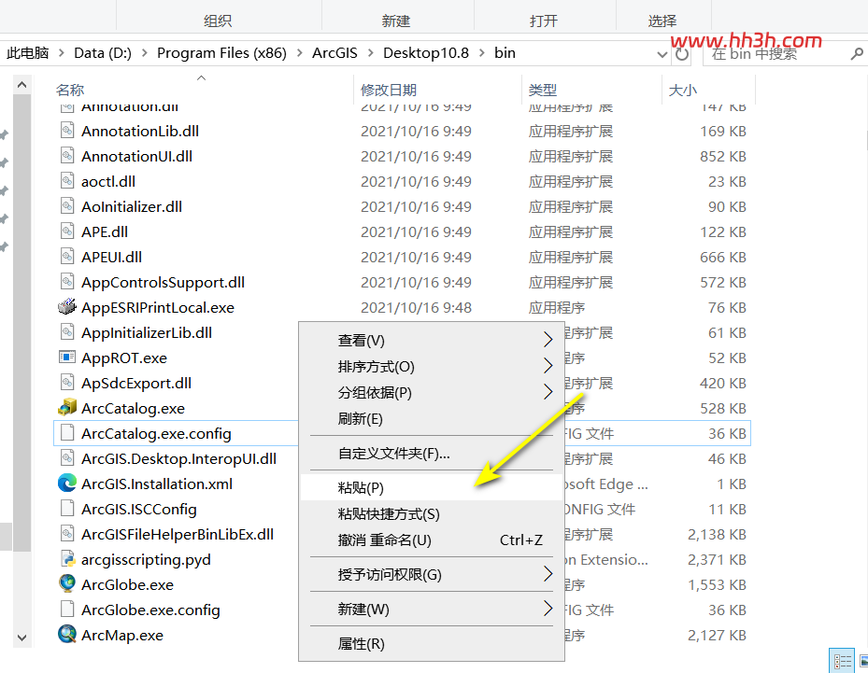The image size is (868, 673).
Task: Click the 打开 ribbon group label
Action: [544, 21]
